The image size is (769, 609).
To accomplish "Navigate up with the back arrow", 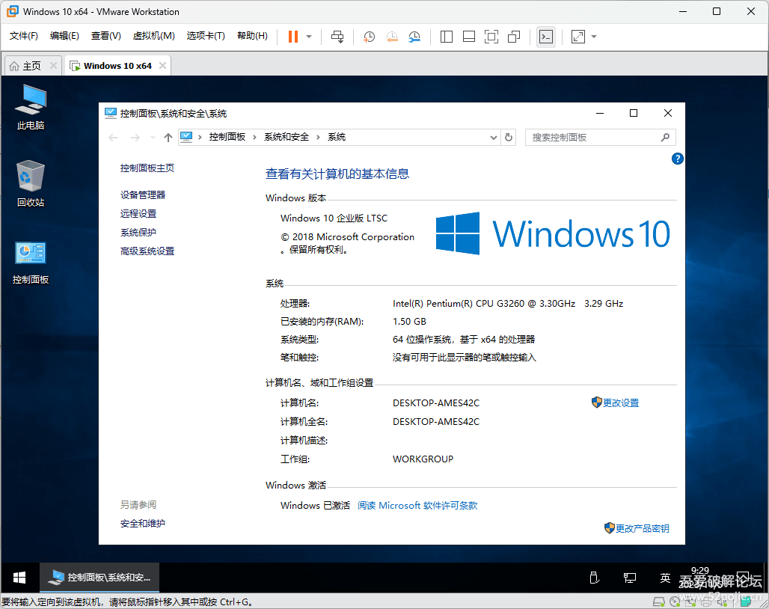I will (113, 137).
